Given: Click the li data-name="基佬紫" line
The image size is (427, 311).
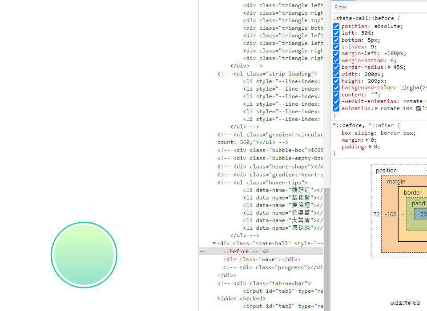Looking at the screenshot, I should [283, 198].
